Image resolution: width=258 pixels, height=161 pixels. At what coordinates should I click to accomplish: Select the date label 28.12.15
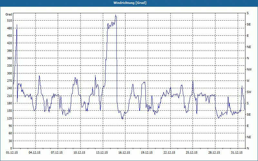pos(214,153)
